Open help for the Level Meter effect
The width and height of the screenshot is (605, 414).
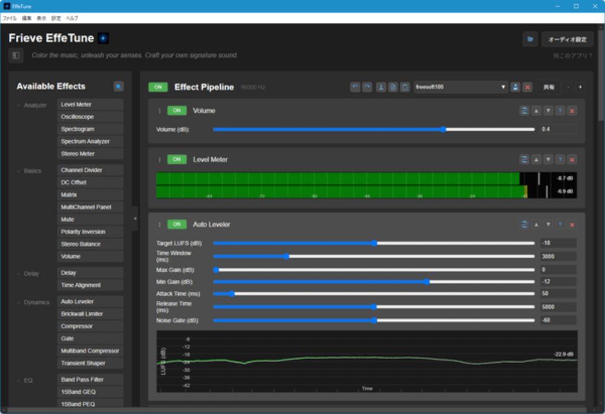(560, 160)
